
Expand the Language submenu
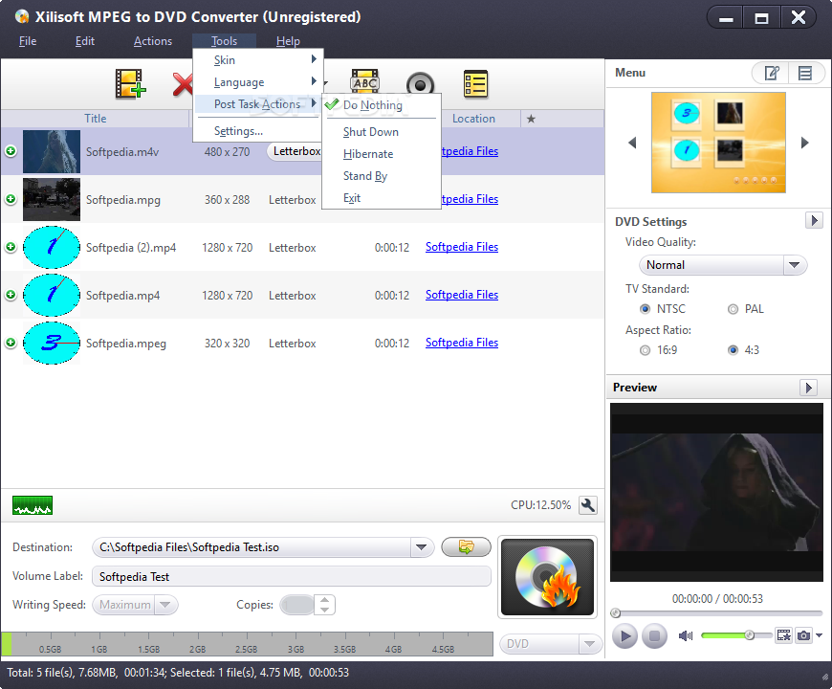[257, 82]
